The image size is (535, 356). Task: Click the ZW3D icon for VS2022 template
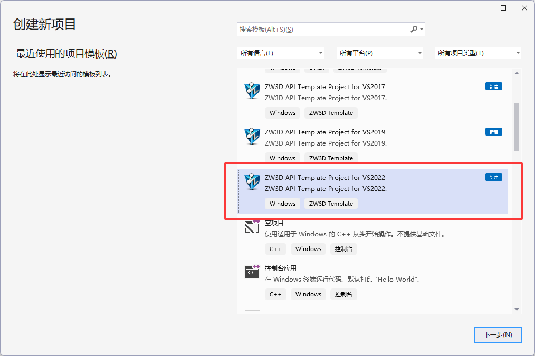pos(252,182)
